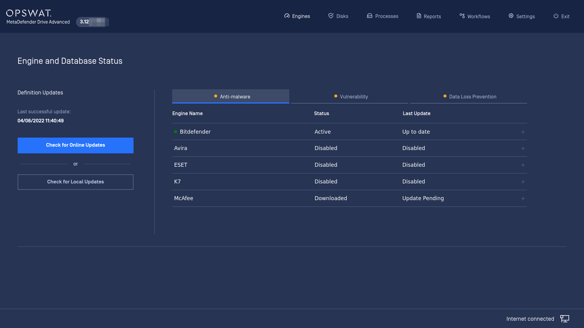This screenshot has height=328, width=584.
Task: Click the Processes drive icon
Action: 370,16
